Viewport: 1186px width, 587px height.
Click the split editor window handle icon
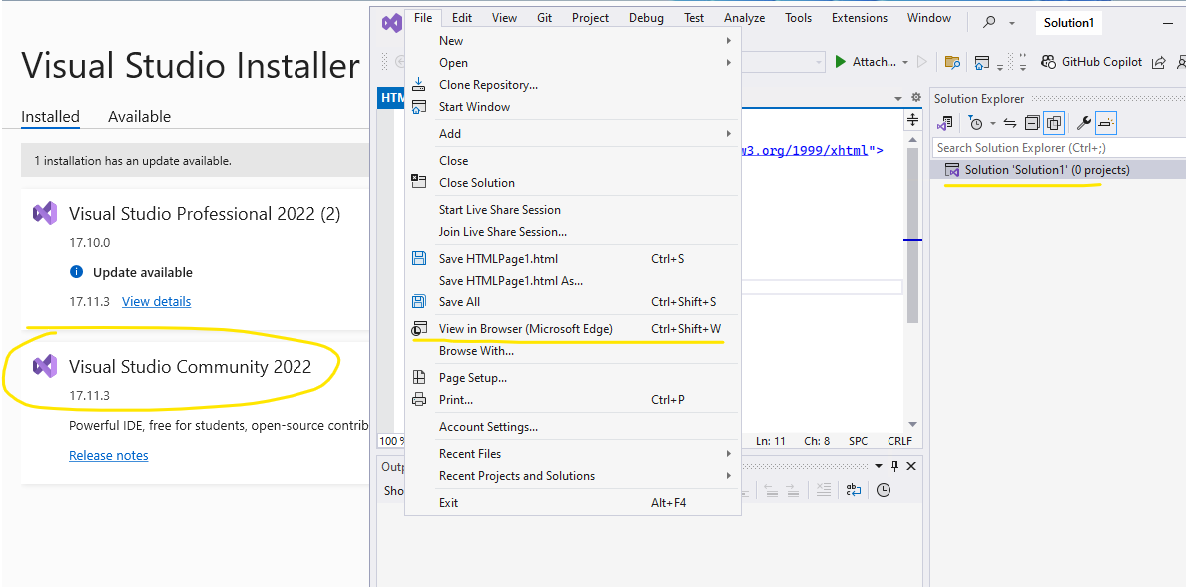pyautogui.click(x=912, y=120)
